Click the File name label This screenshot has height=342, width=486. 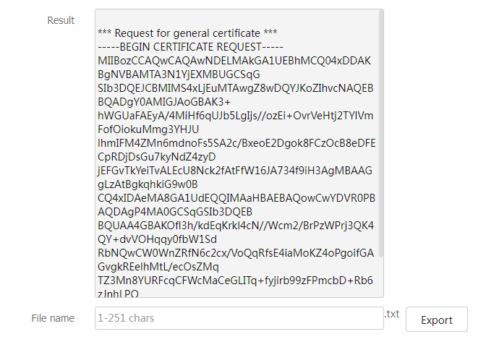[x=53, y=318]
